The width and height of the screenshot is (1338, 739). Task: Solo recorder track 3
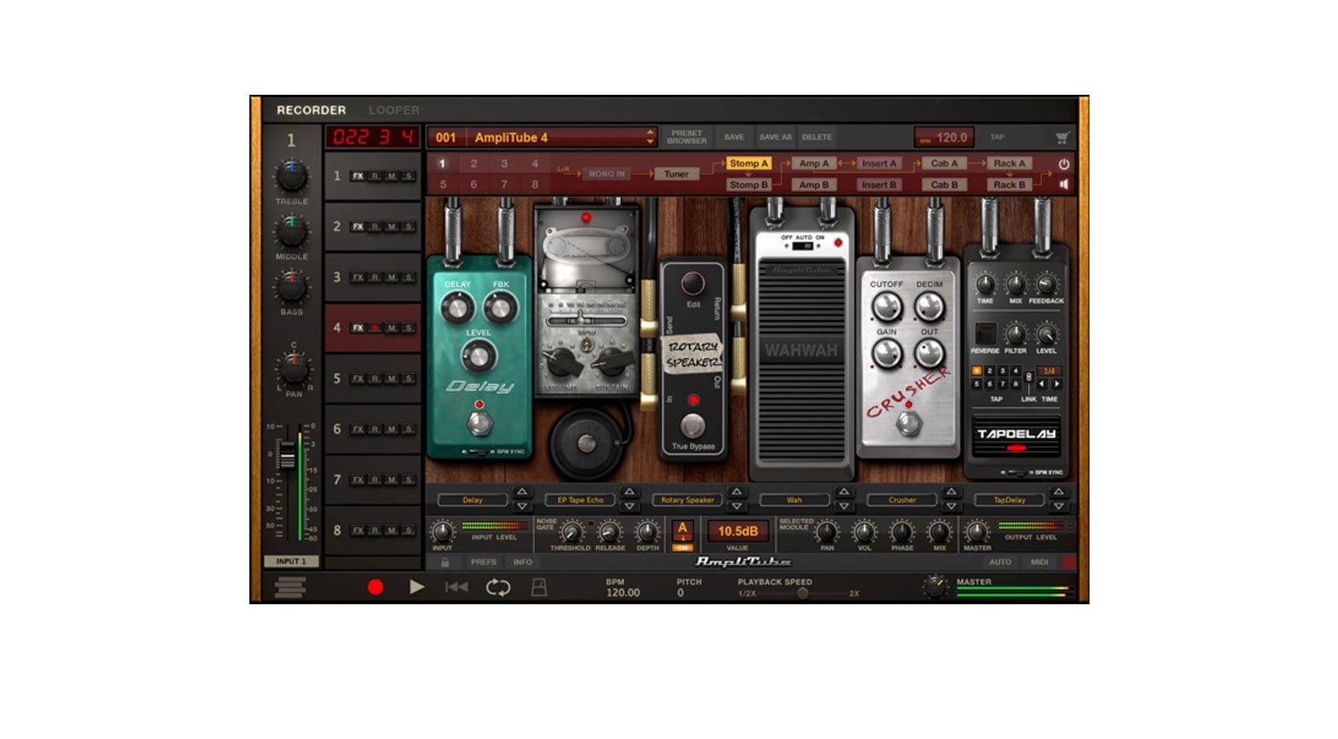click(408, 277)
